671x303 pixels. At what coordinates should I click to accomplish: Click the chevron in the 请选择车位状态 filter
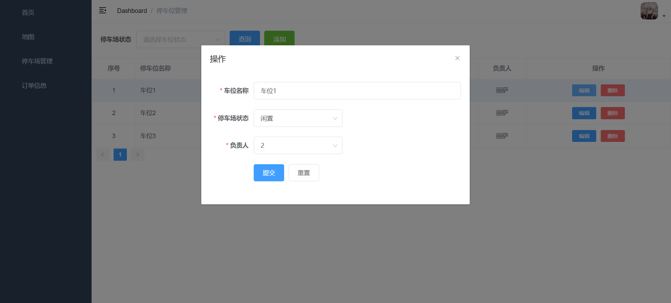point(217,40)
